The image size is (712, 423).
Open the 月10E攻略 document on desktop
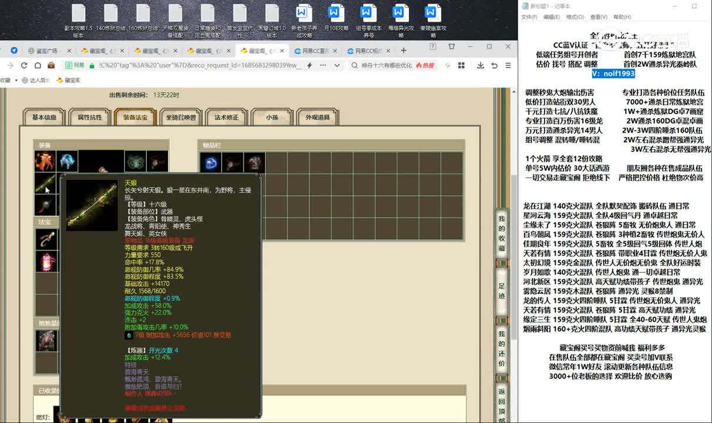(x=336, y=20)
